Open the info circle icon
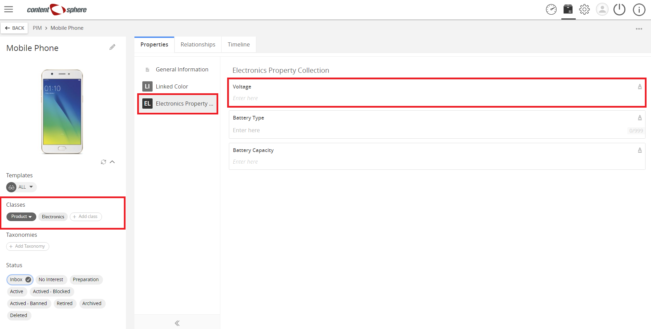 point(639,10)
